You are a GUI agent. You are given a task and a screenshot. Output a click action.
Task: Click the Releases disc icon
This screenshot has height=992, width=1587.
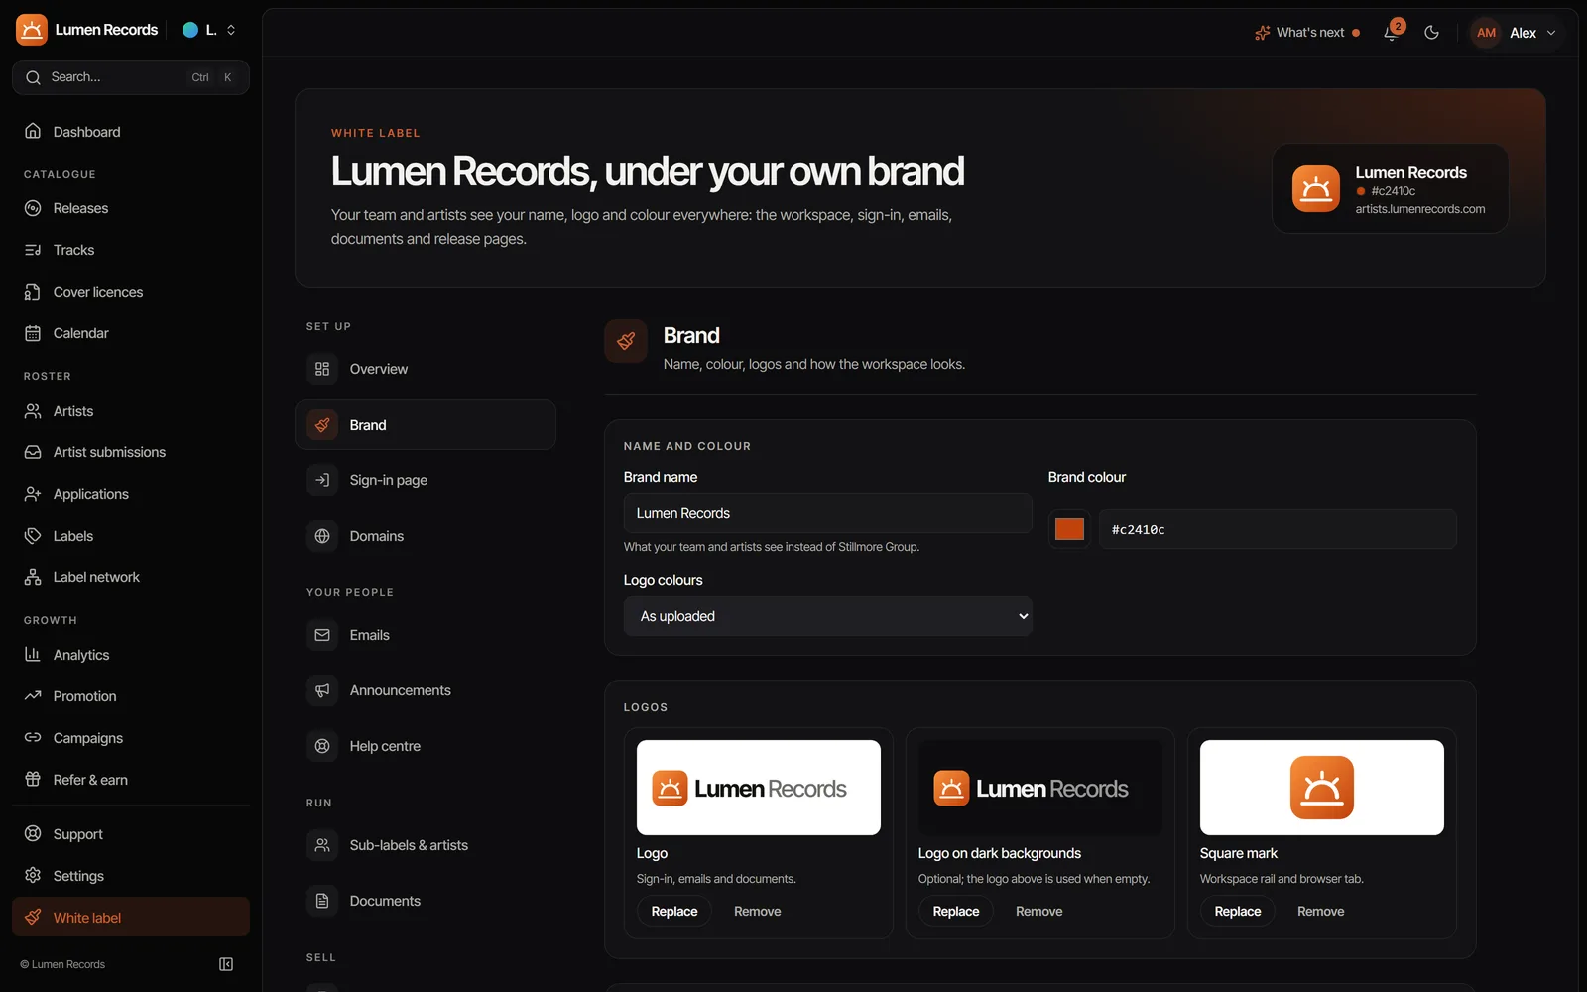pyautogui.click(x=33, y=208)
